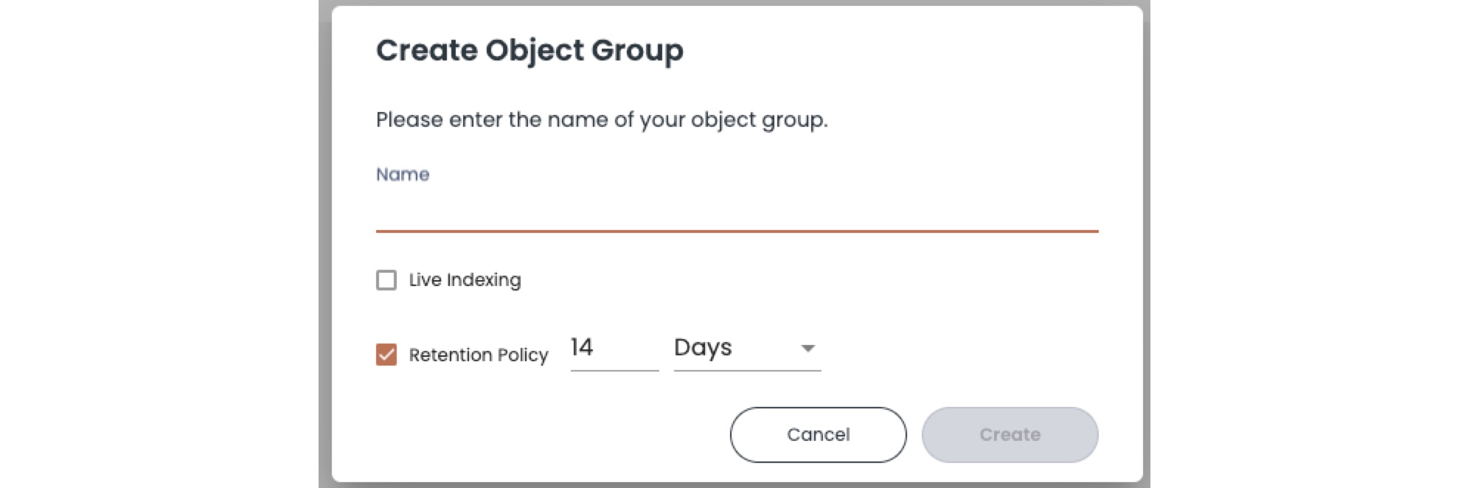
Task: Click the underline beneath the 14 value
Action: (x=614, y=370)
